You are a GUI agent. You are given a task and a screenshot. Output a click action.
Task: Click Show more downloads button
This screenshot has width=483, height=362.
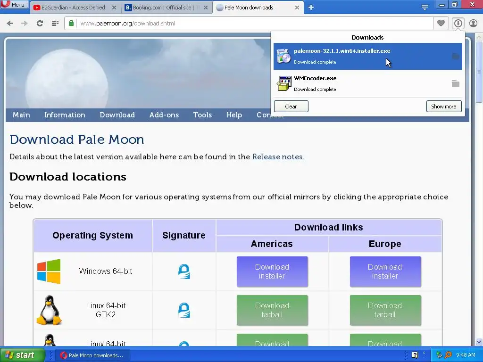coord(444,107)
